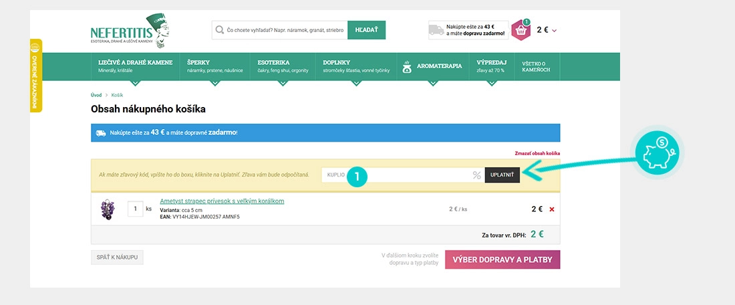
Task: Click the amethyst pendant thumbnail
Action: point(106,209)
